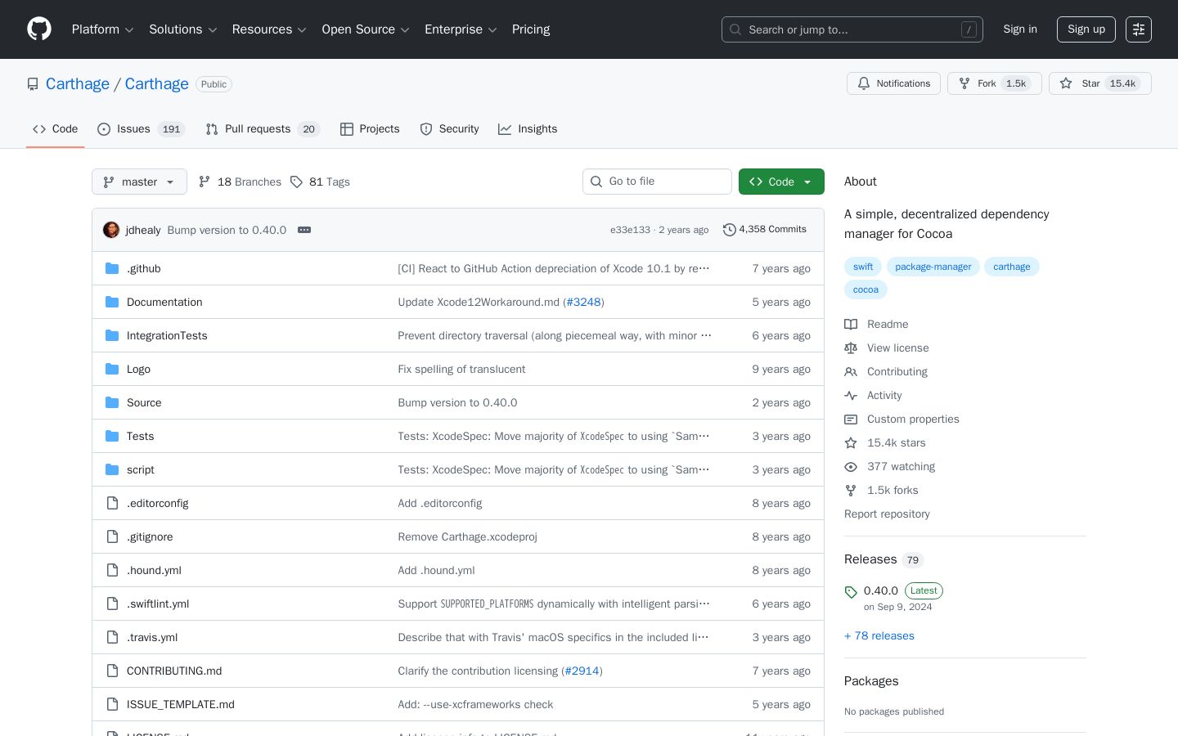Expand the Platform menu
Image resolution: width=1178 pixels, height=736 pixels.
click(102, 29)
